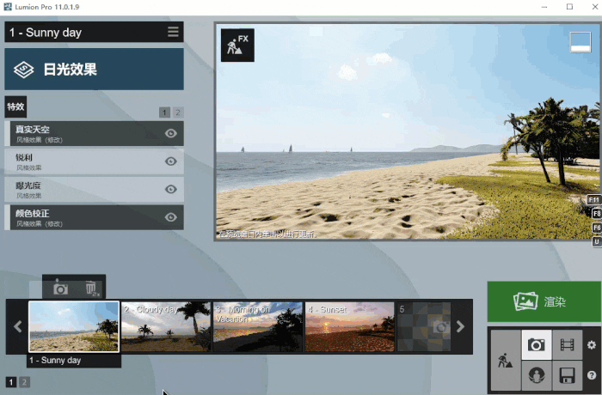Click the U shortcut button

[596, 242]
